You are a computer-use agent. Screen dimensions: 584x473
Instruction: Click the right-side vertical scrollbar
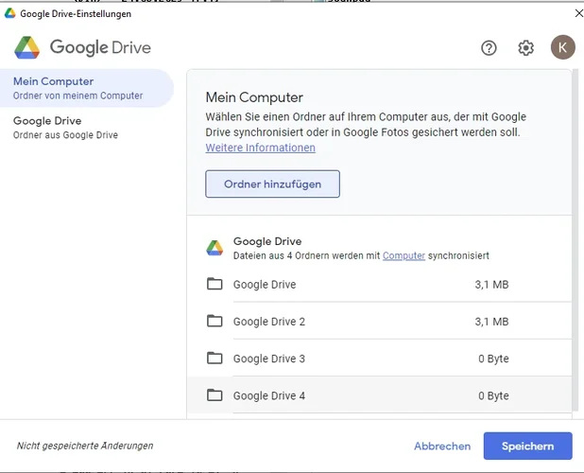(x=576, y=236)
